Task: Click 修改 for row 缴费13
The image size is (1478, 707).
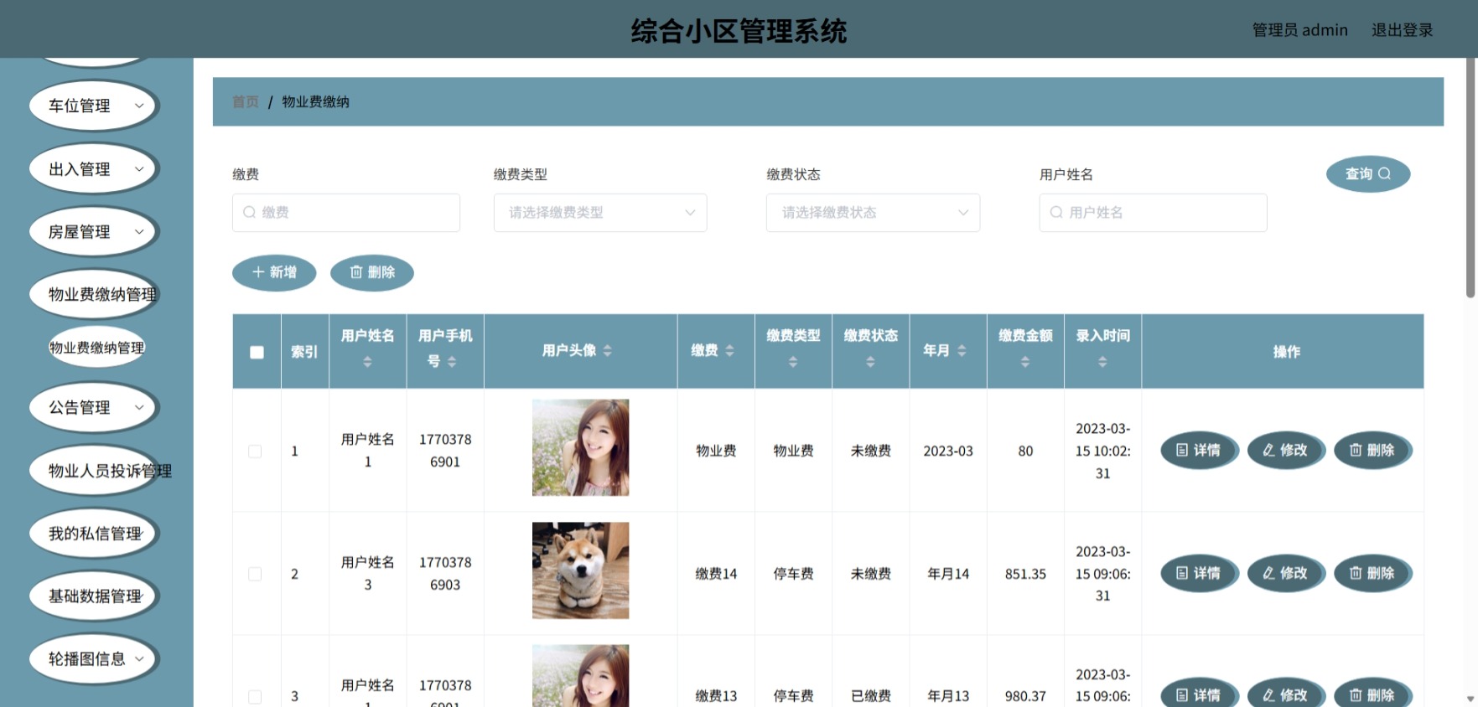Action: pyautogui.click(x=1285, y=694)
